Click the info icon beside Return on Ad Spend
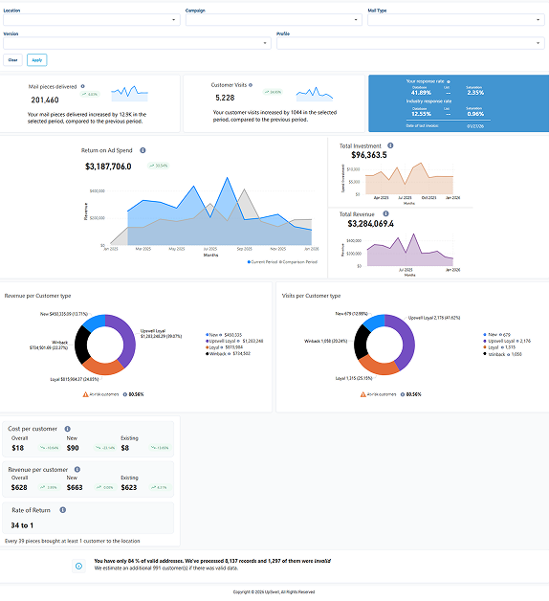The width and height of the screenshot is (549, 601). point(143,150)
